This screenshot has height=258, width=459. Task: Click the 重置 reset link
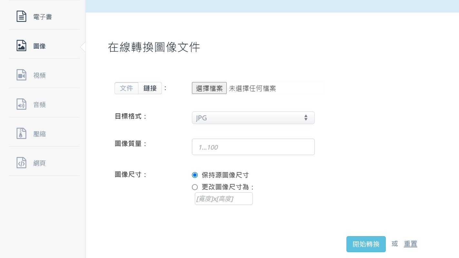(x=410, y=244)
